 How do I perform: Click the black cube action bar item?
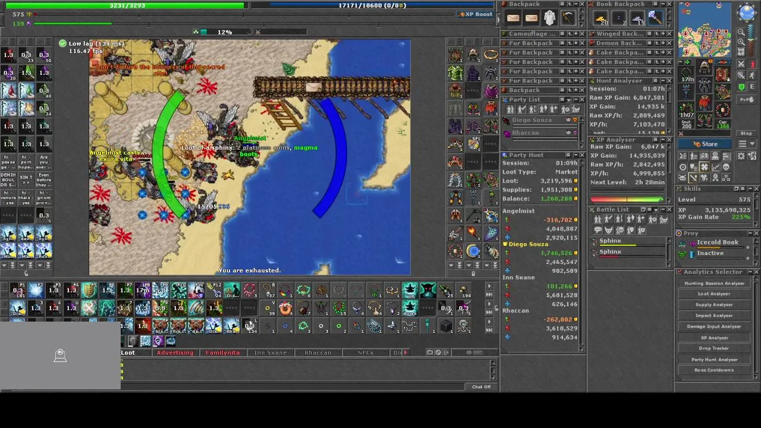pos(446,326)
